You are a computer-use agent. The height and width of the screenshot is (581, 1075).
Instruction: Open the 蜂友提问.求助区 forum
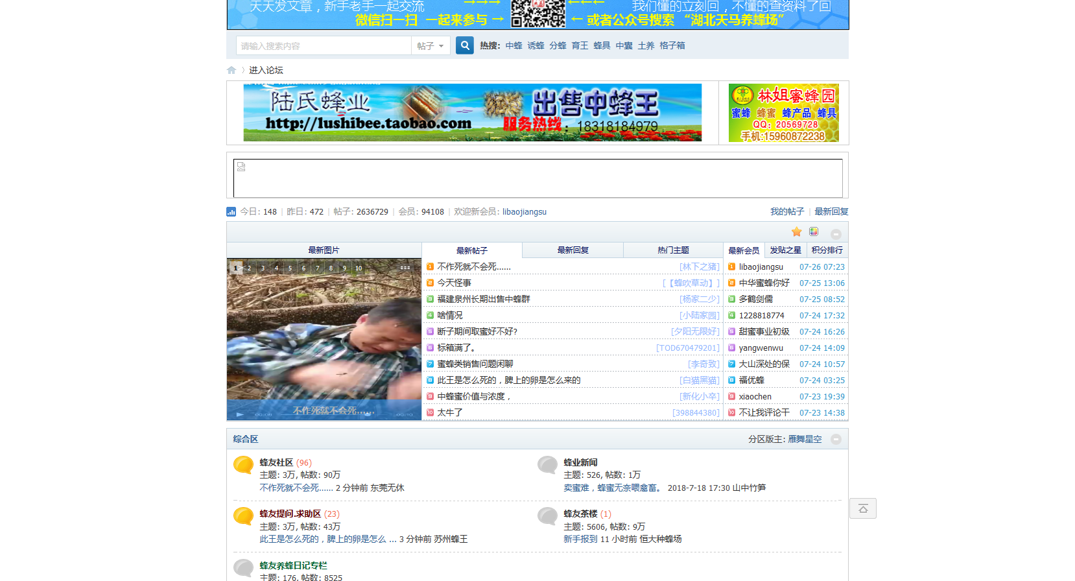point(290,514)
